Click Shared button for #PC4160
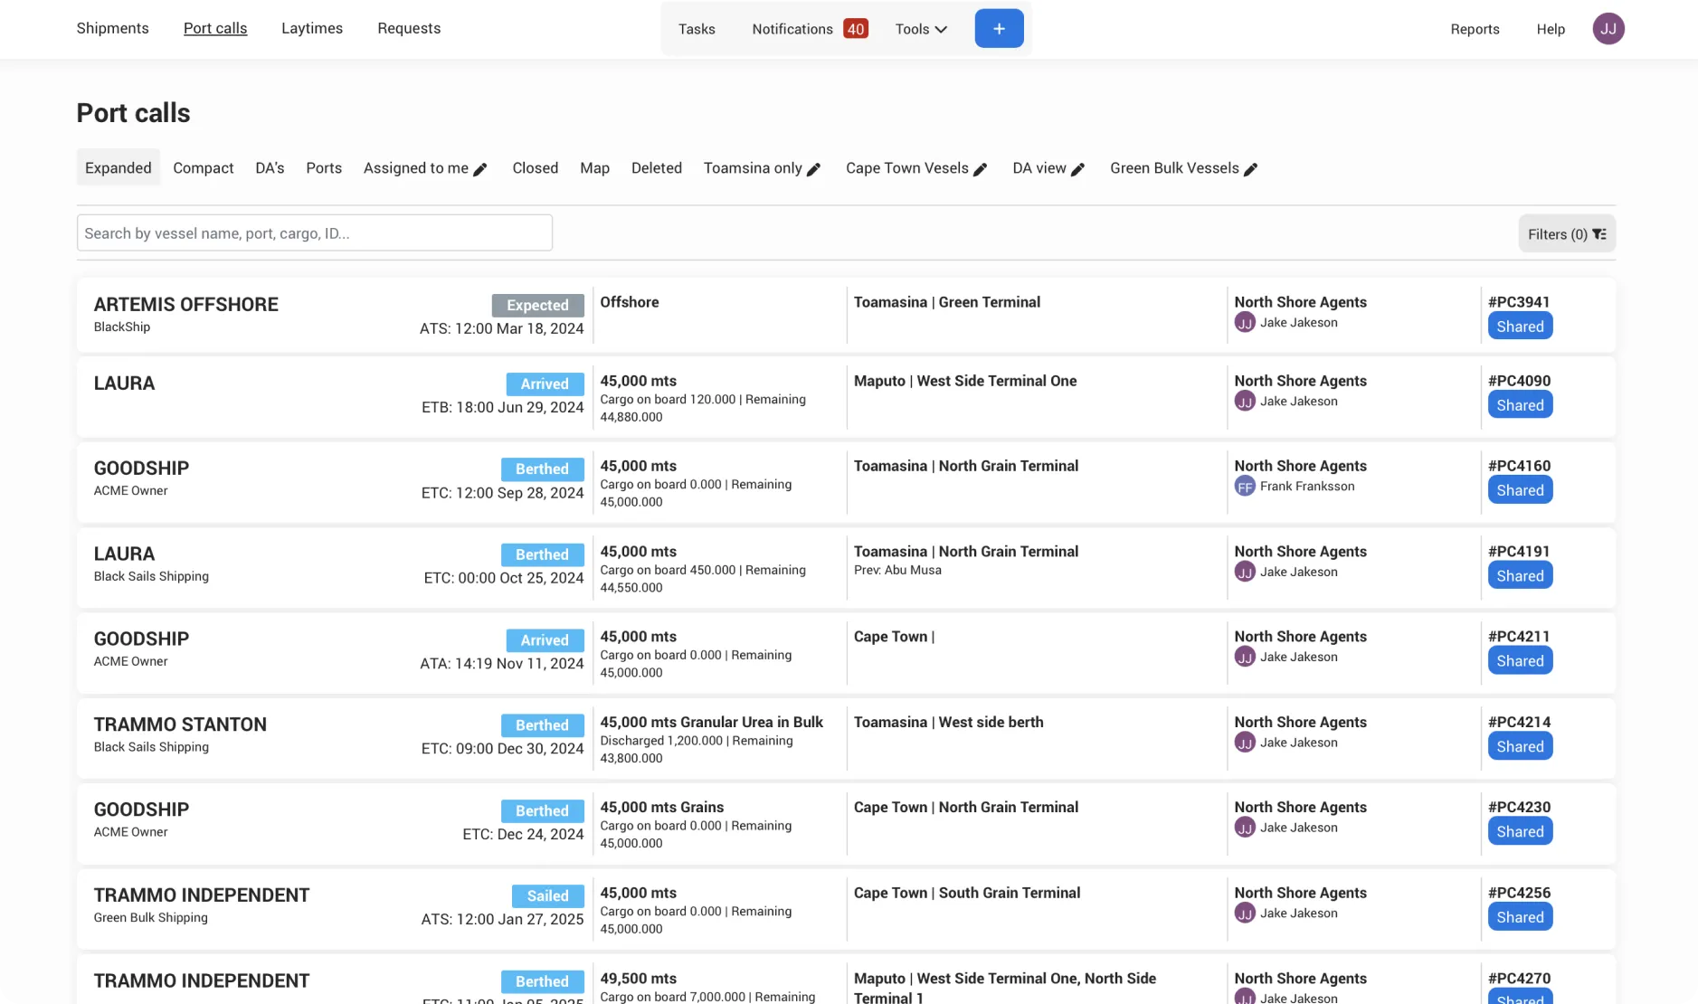The height and width of the screenshot is (1004, 1698). [x=1520, y=490]
